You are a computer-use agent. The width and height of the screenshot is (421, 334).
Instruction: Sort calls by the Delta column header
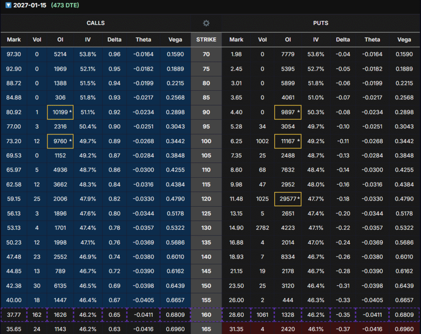(114, 40)
